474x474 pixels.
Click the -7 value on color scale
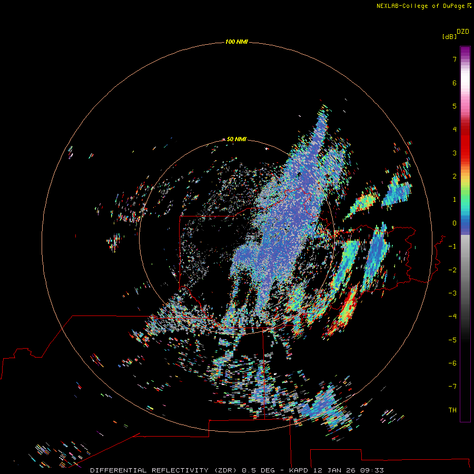pyautogui.click(x=452, y=387)
